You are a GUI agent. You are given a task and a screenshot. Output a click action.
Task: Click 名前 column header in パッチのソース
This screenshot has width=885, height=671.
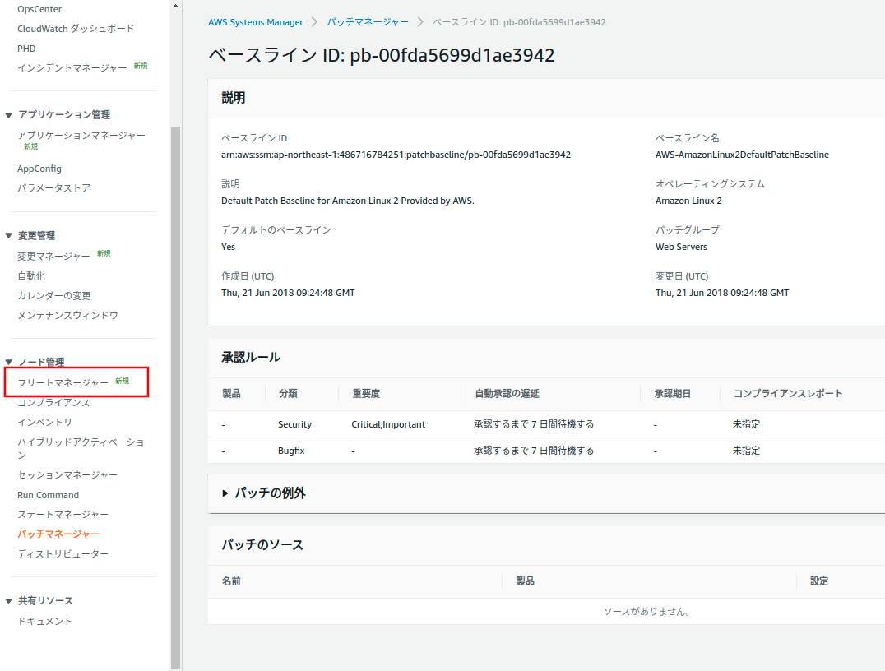pyautogui.click(x=231, y=581)
